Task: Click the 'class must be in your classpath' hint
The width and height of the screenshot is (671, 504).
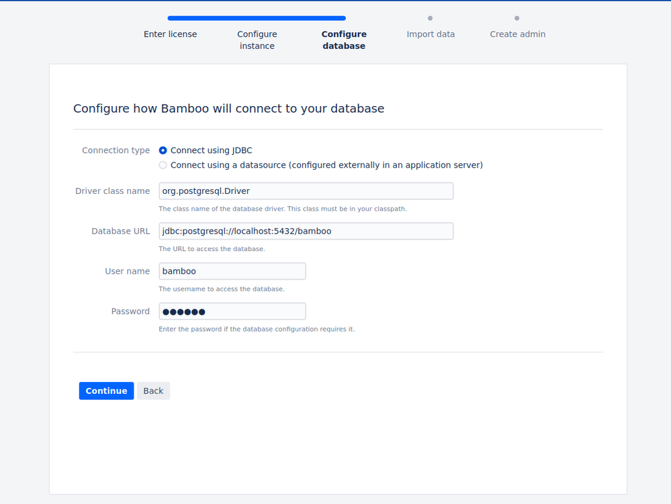Action: click(283, 209)
